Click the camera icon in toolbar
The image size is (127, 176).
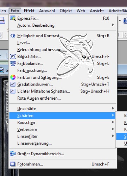point(125,21)
